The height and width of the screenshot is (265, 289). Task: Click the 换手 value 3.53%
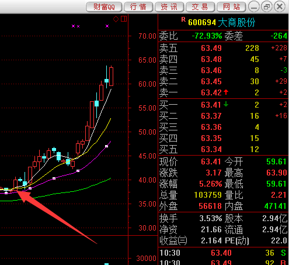pyautogui.click(x=211, y=218)
